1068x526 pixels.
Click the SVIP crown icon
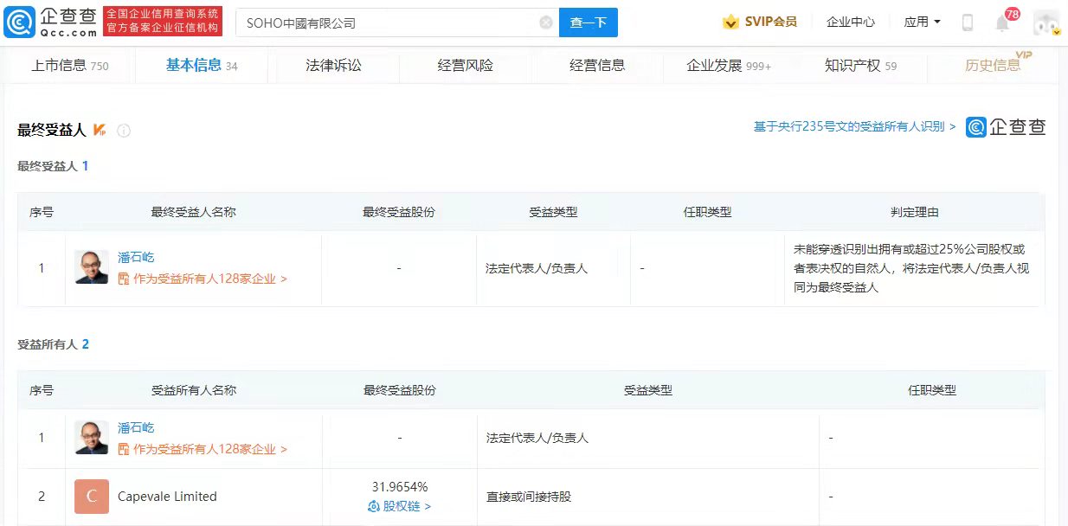tap(731, 22)
